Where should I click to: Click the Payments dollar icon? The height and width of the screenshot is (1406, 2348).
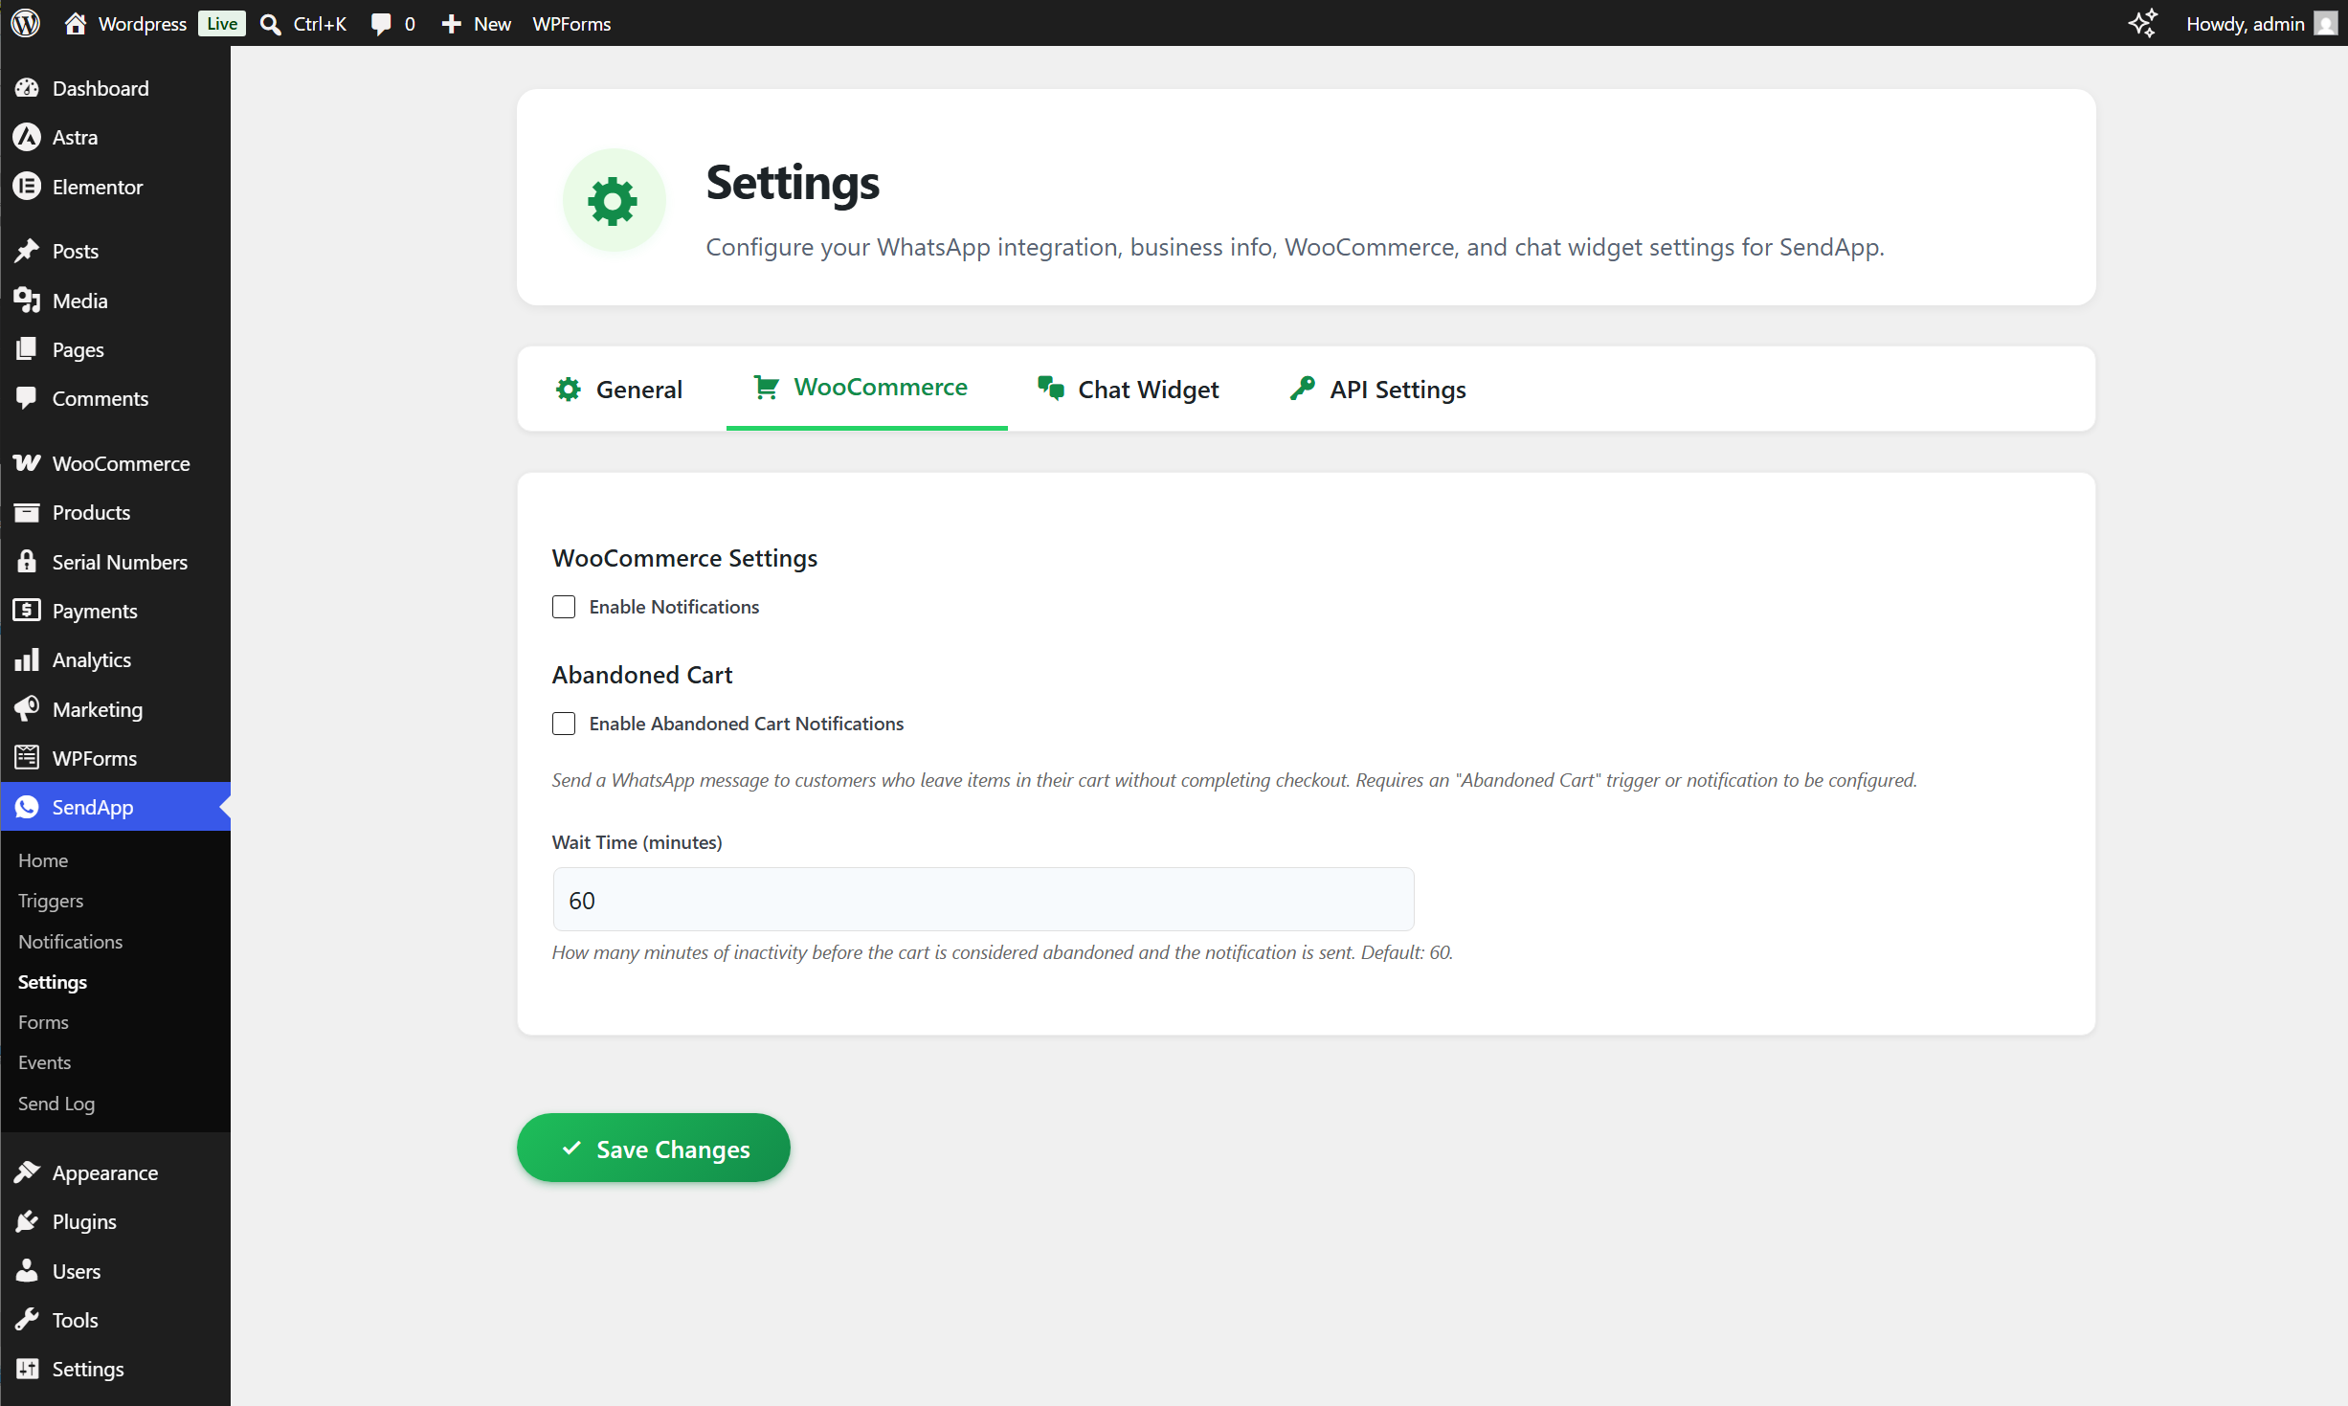pos(27,610)
